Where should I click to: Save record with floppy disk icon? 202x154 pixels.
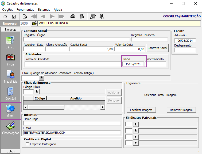point(14,17)
